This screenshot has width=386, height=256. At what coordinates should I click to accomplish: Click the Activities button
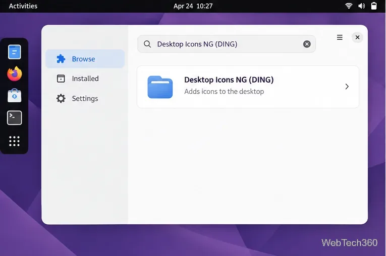pos(23,6)
